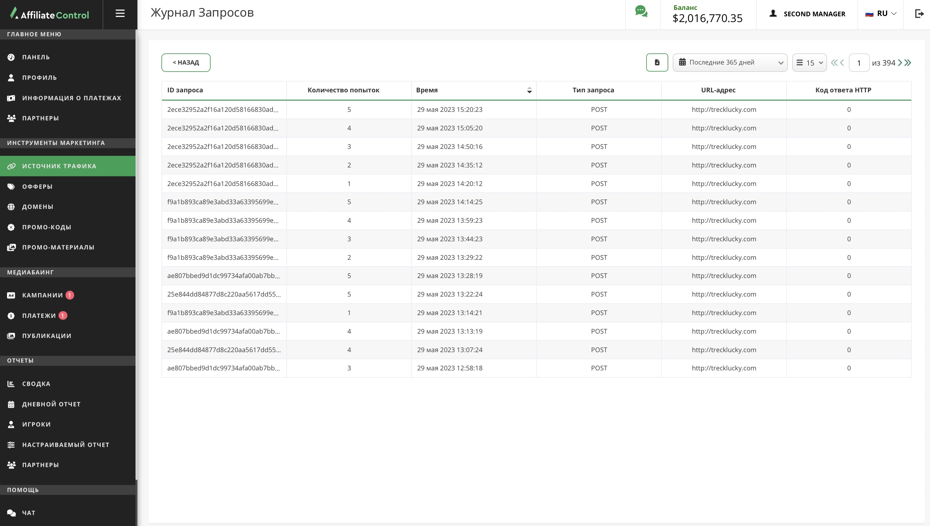Open the Последние 365 дней date dropdown

click(x=730, y=63)
